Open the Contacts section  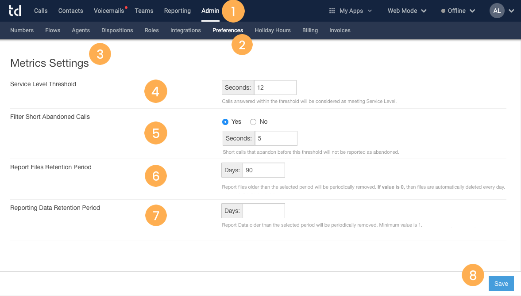pos(70,10)
